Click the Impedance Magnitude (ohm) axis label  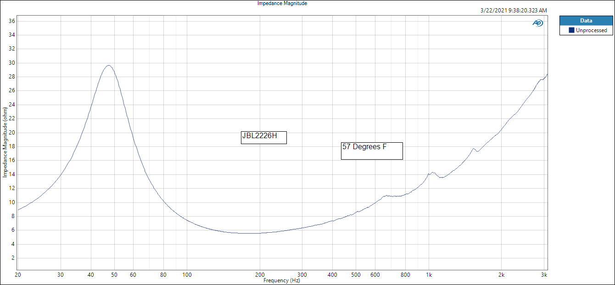pos(5,143)
